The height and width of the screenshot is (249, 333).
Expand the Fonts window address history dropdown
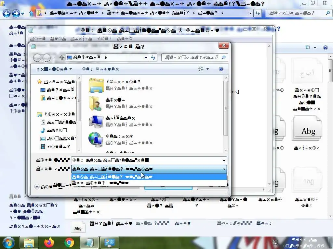(x=250, y=13)
